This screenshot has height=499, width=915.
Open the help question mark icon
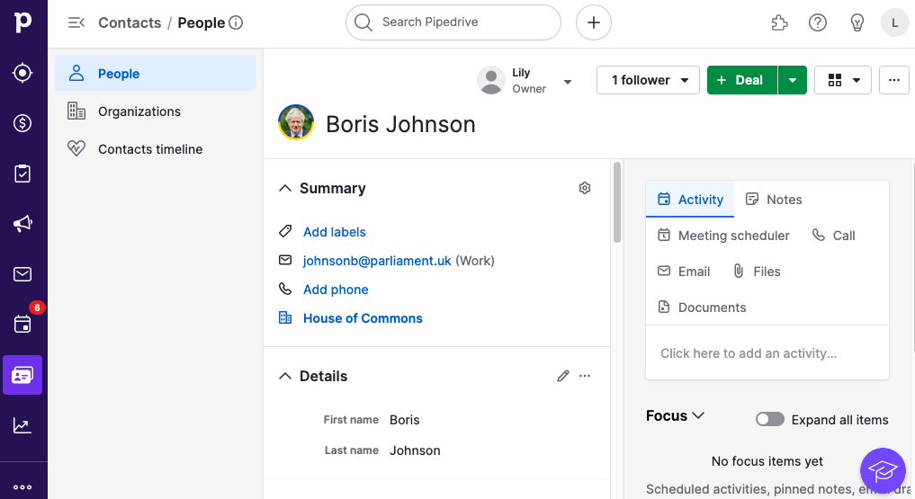(818, 22)
